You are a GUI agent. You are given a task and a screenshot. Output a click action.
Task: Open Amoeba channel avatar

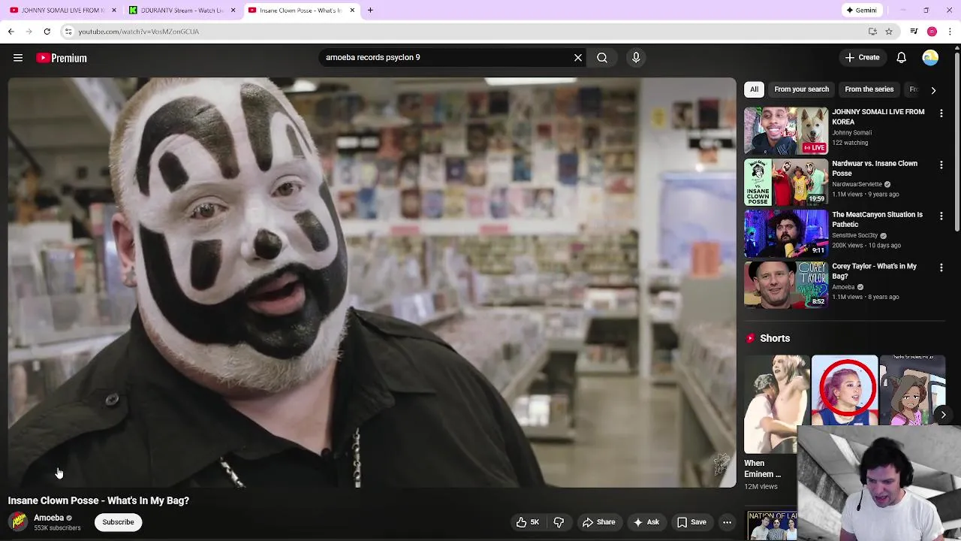click(x=18, y=521)
